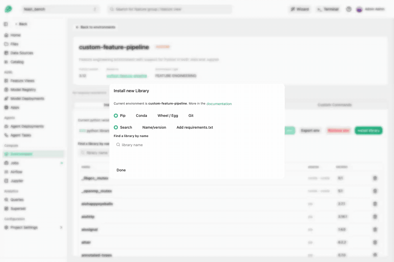Open Environments in the sidebar

pos(33,154)
